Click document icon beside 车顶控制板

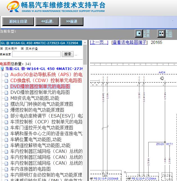(6, 122)
